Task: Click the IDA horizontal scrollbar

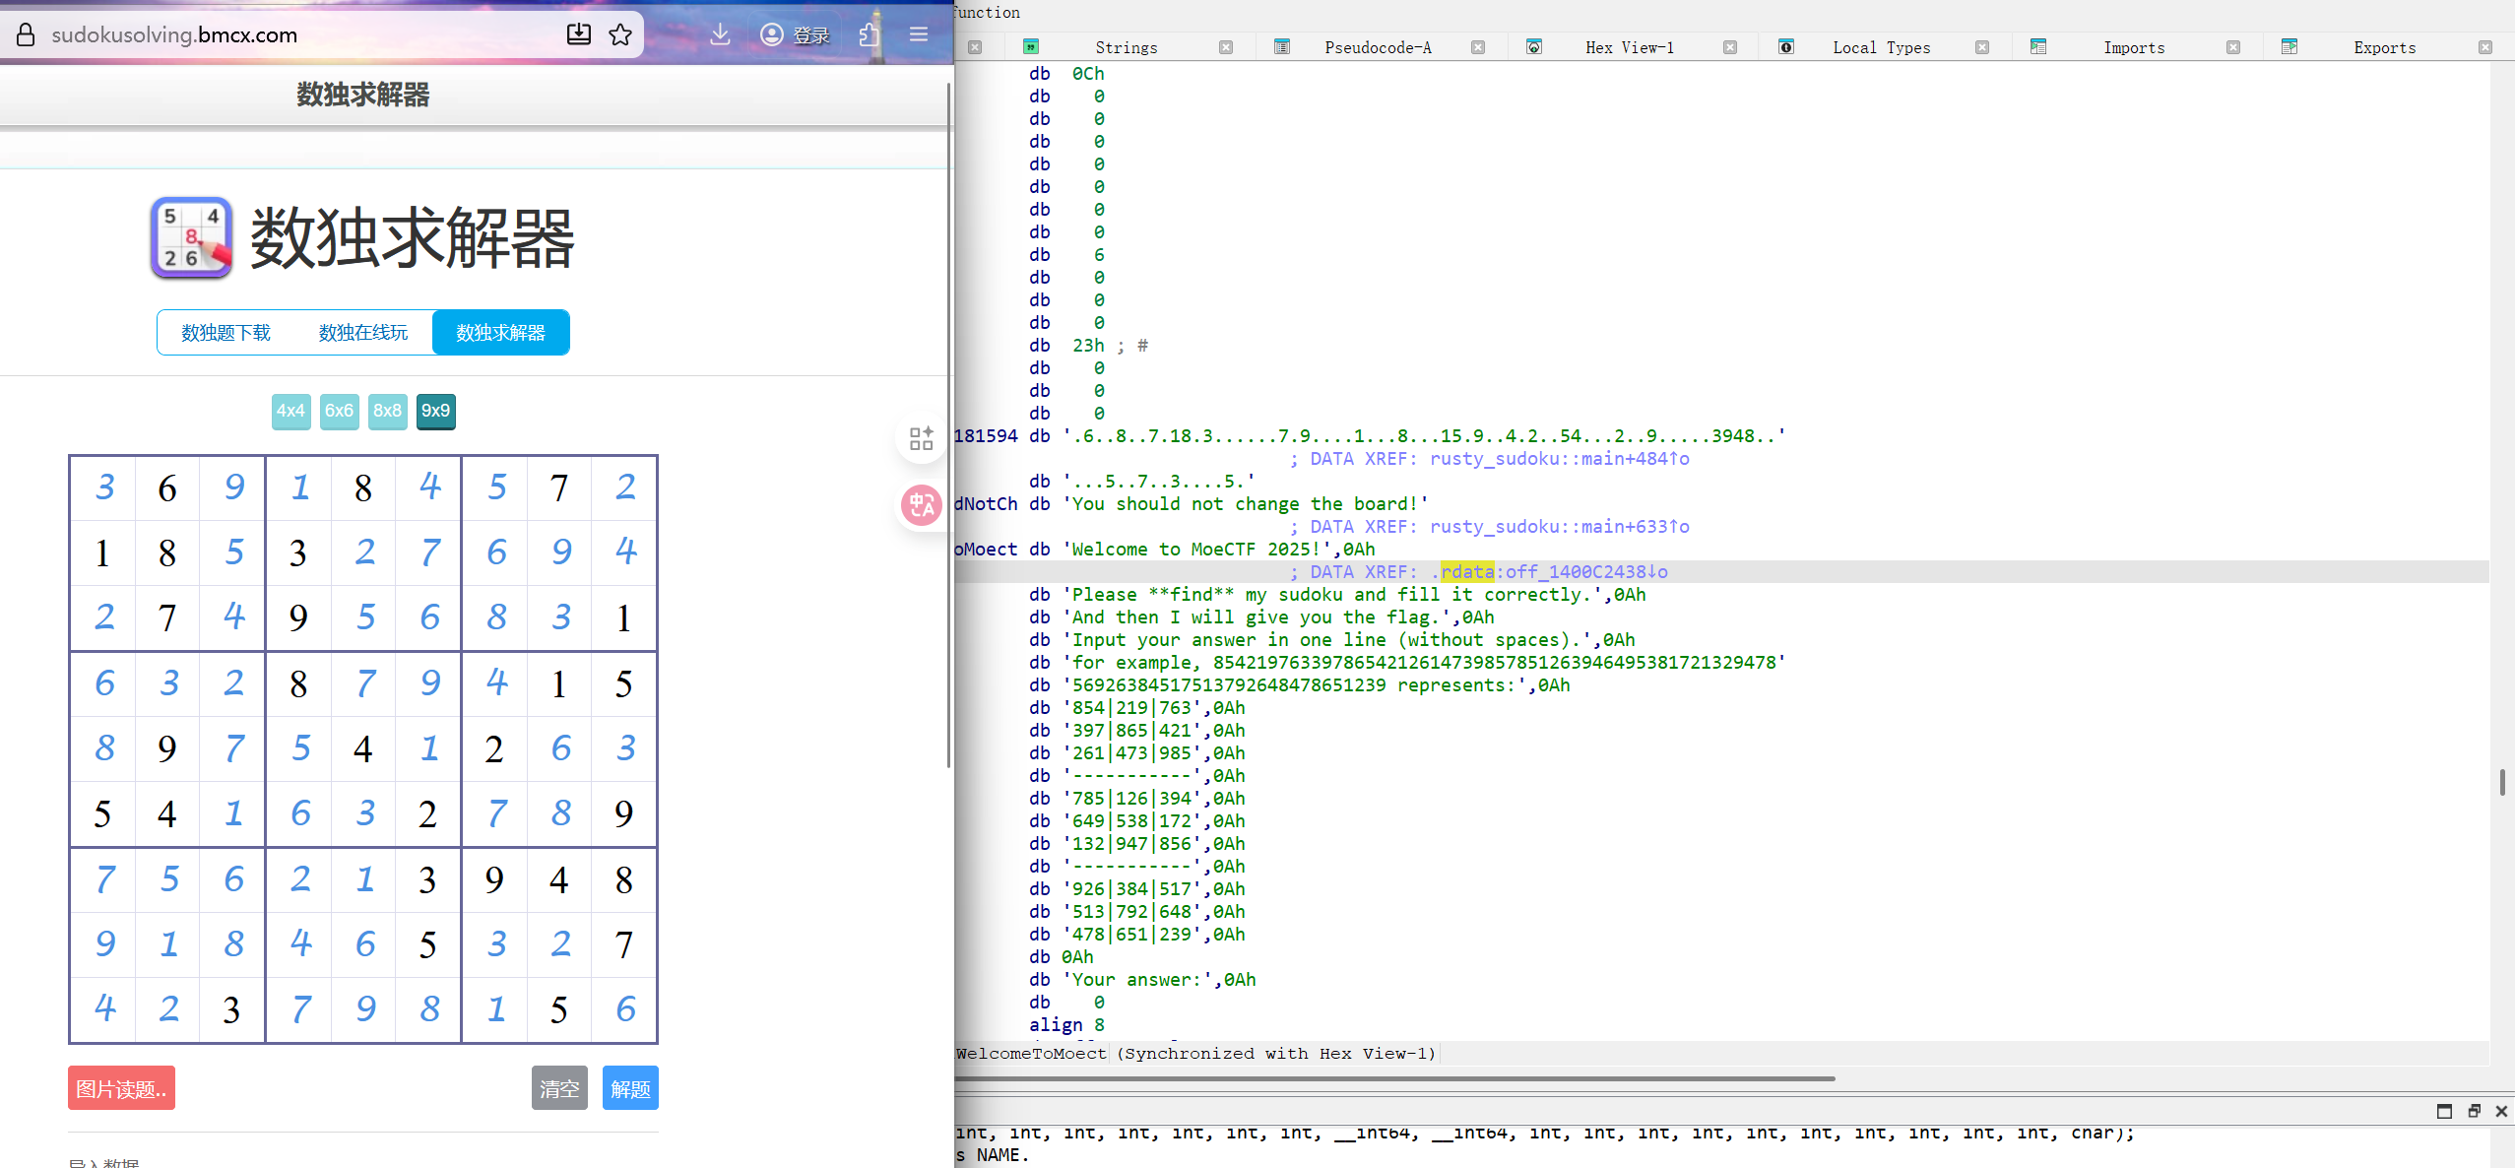Action: pos(1394,1078)
